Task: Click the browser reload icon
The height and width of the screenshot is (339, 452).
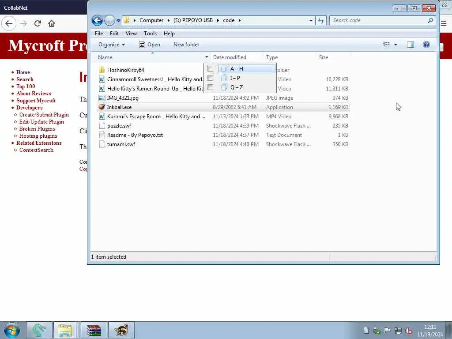Action: click(x=38, y=23)
